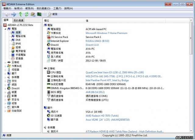Click the 系統記憶體 memory icon
Image resolution: width=195 pixels, height=140 pixels.
[x=49, y=84]
